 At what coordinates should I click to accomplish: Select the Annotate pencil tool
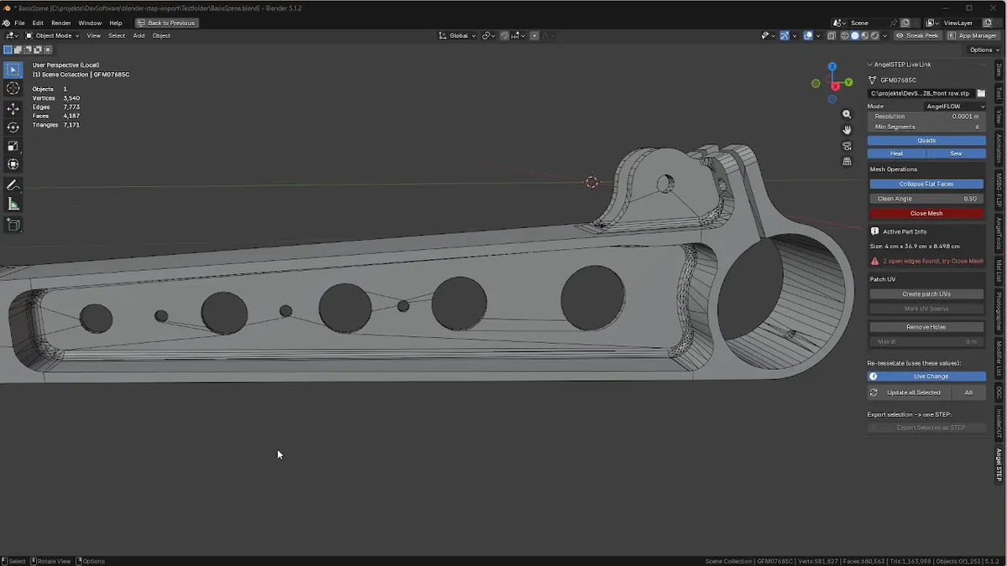click(x=13, y=185)
